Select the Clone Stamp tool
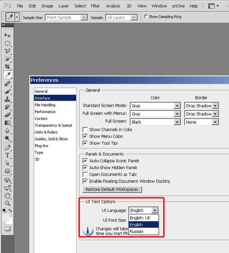Screen dimensions: 229x253 tap(8, 99)
